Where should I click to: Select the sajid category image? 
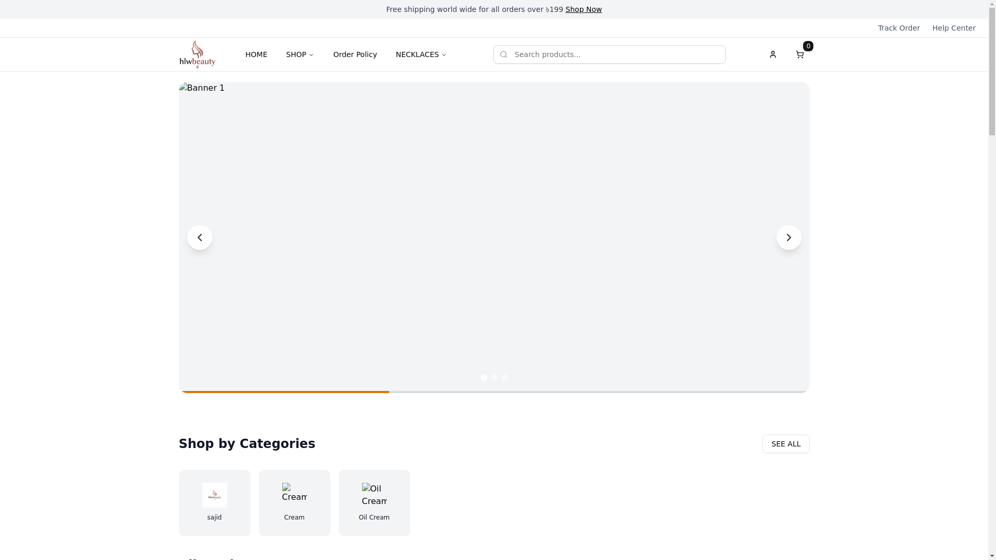tap(214, 495)
